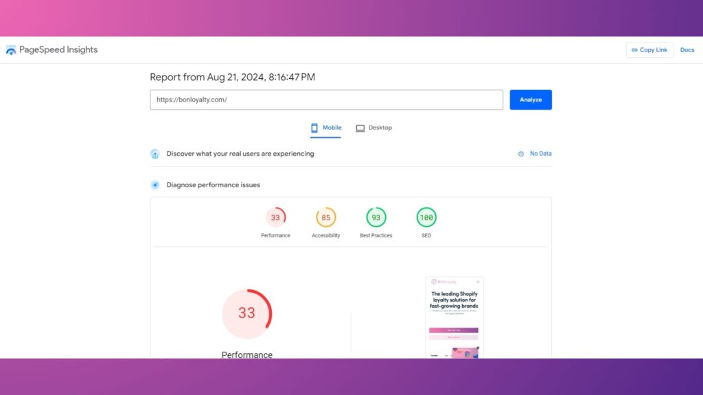The height and width of the screenshot is (395, 703).
Task: Click the URL input field showing bonloyalty.com
Action: (326, 99)
